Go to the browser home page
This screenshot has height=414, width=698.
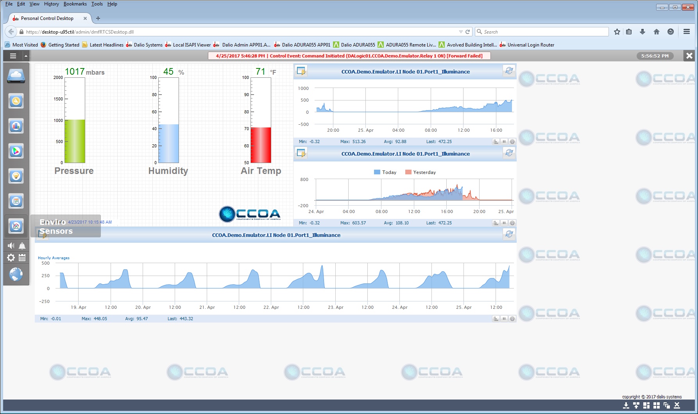tap(657, 32)
